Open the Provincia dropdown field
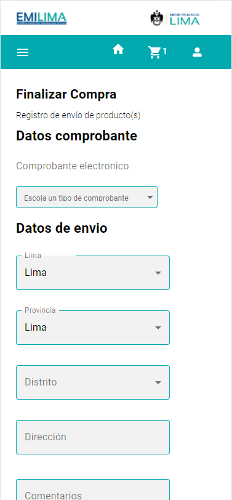The height and width of the screenshot is (500, 232). click(x=93, y=328)
